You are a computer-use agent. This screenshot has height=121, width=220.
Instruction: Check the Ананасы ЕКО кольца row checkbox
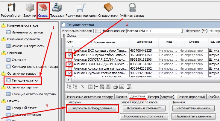pos(69,51)
